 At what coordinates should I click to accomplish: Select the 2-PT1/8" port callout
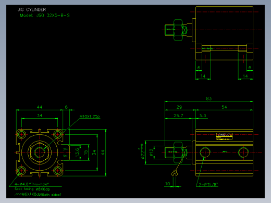pos(208,185)
